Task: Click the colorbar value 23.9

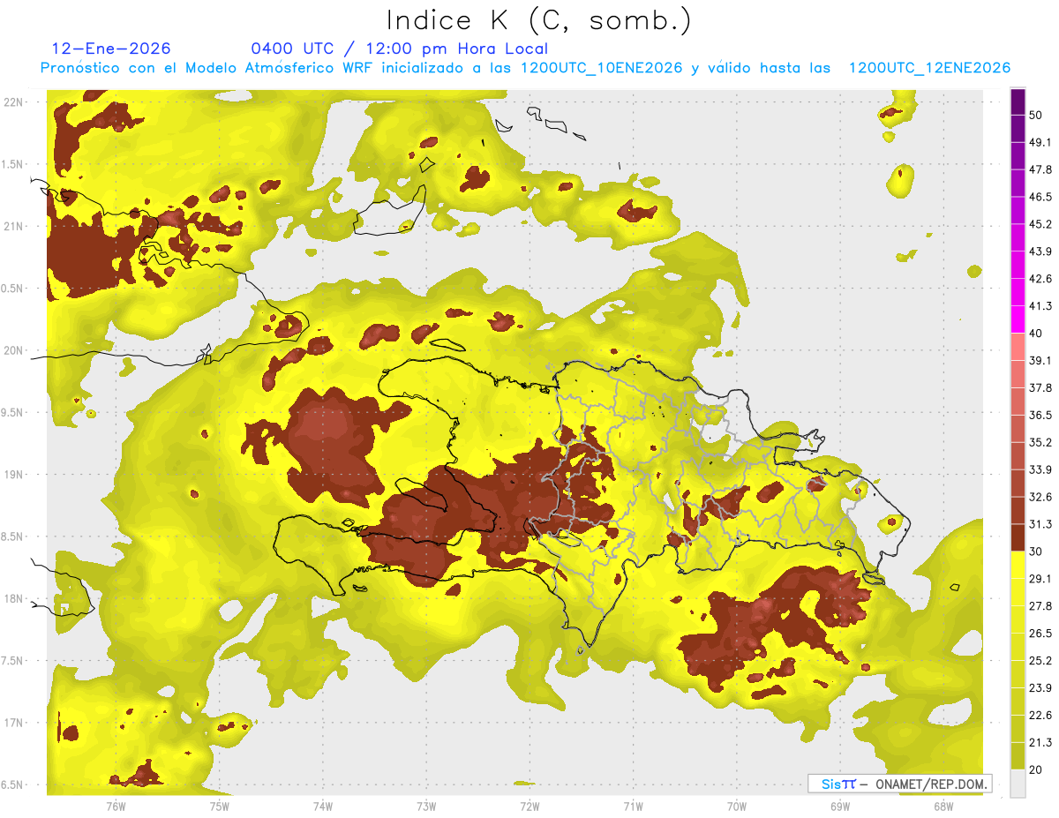Action: point(1040,688)
